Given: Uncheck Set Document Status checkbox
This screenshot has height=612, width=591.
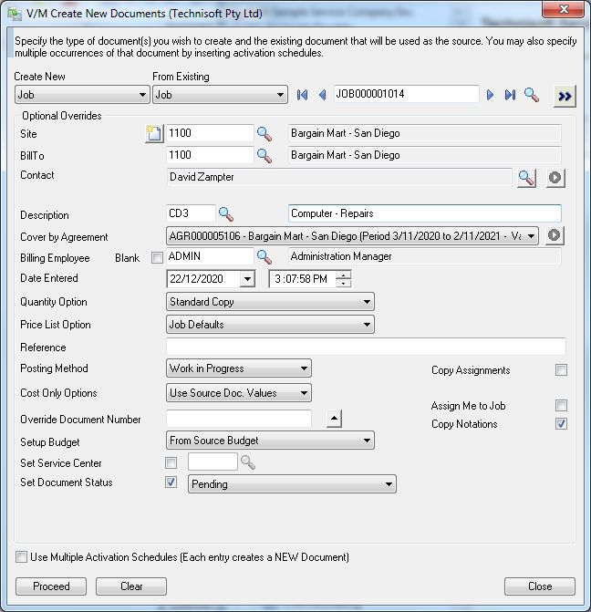Looking at the screenshot, I should (171, 482).
